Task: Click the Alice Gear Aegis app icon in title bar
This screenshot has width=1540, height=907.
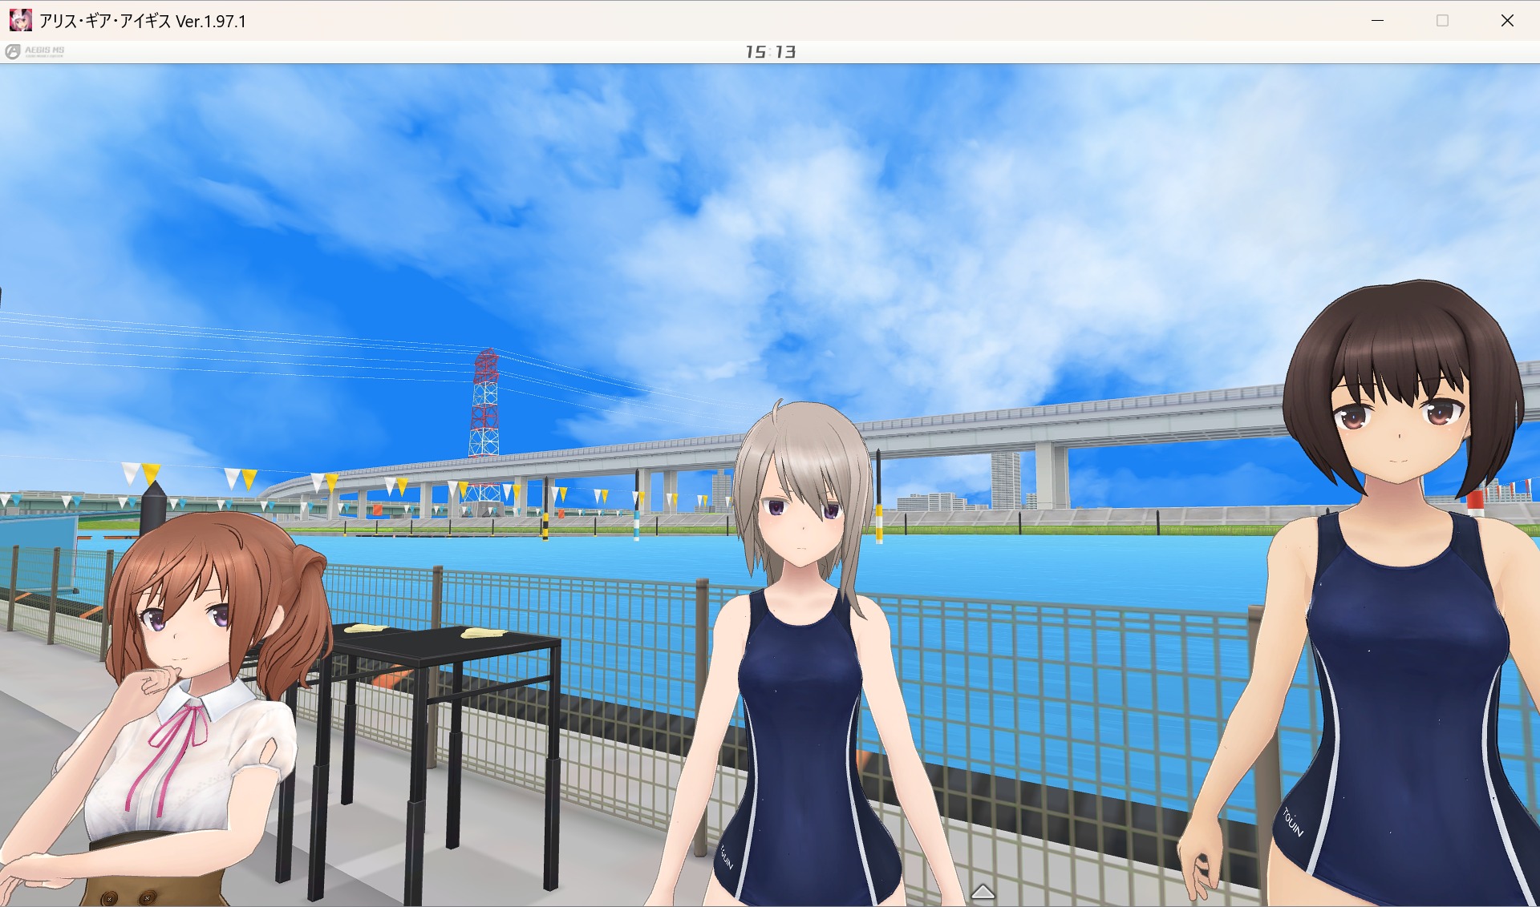Action: 20,20
